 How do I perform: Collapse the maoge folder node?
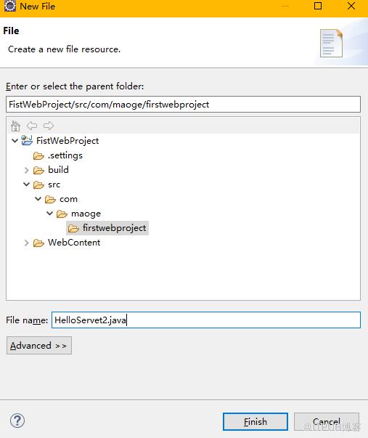click(49, 214)
